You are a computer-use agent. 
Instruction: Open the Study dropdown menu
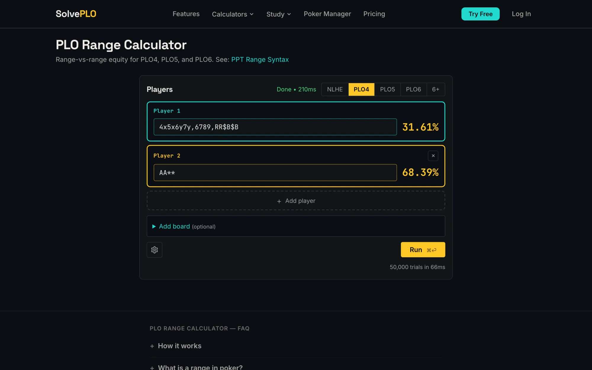pyautogui.click(x=279, y=14)
